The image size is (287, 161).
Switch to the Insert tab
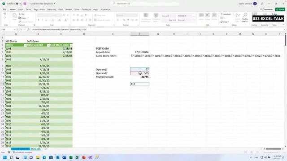(x=21, y=9)
